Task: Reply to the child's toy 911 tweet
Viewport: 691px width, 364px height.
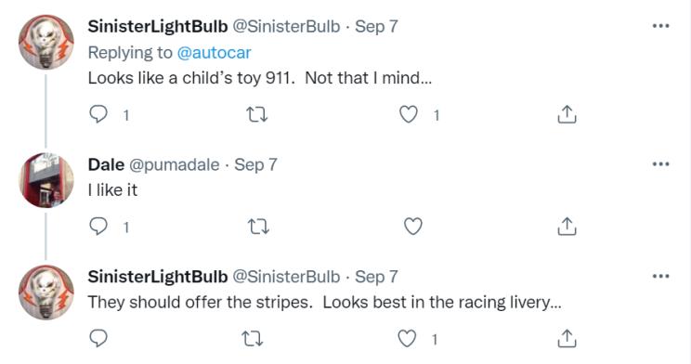Action: pos(98,114)
